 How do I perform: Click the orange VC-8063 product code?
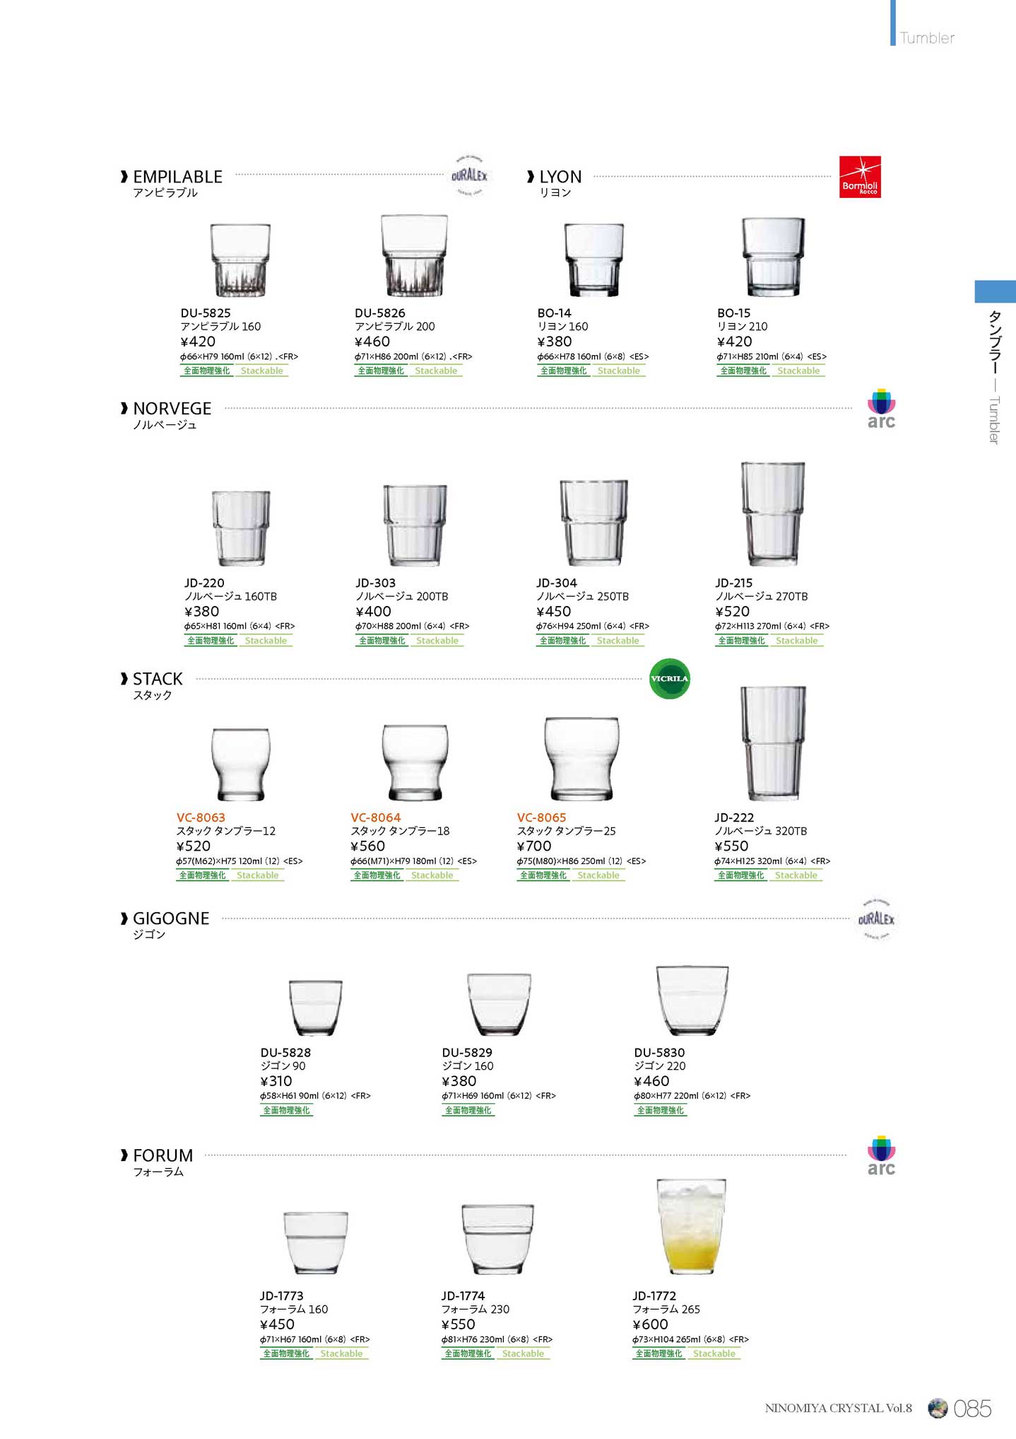[201, 817]
